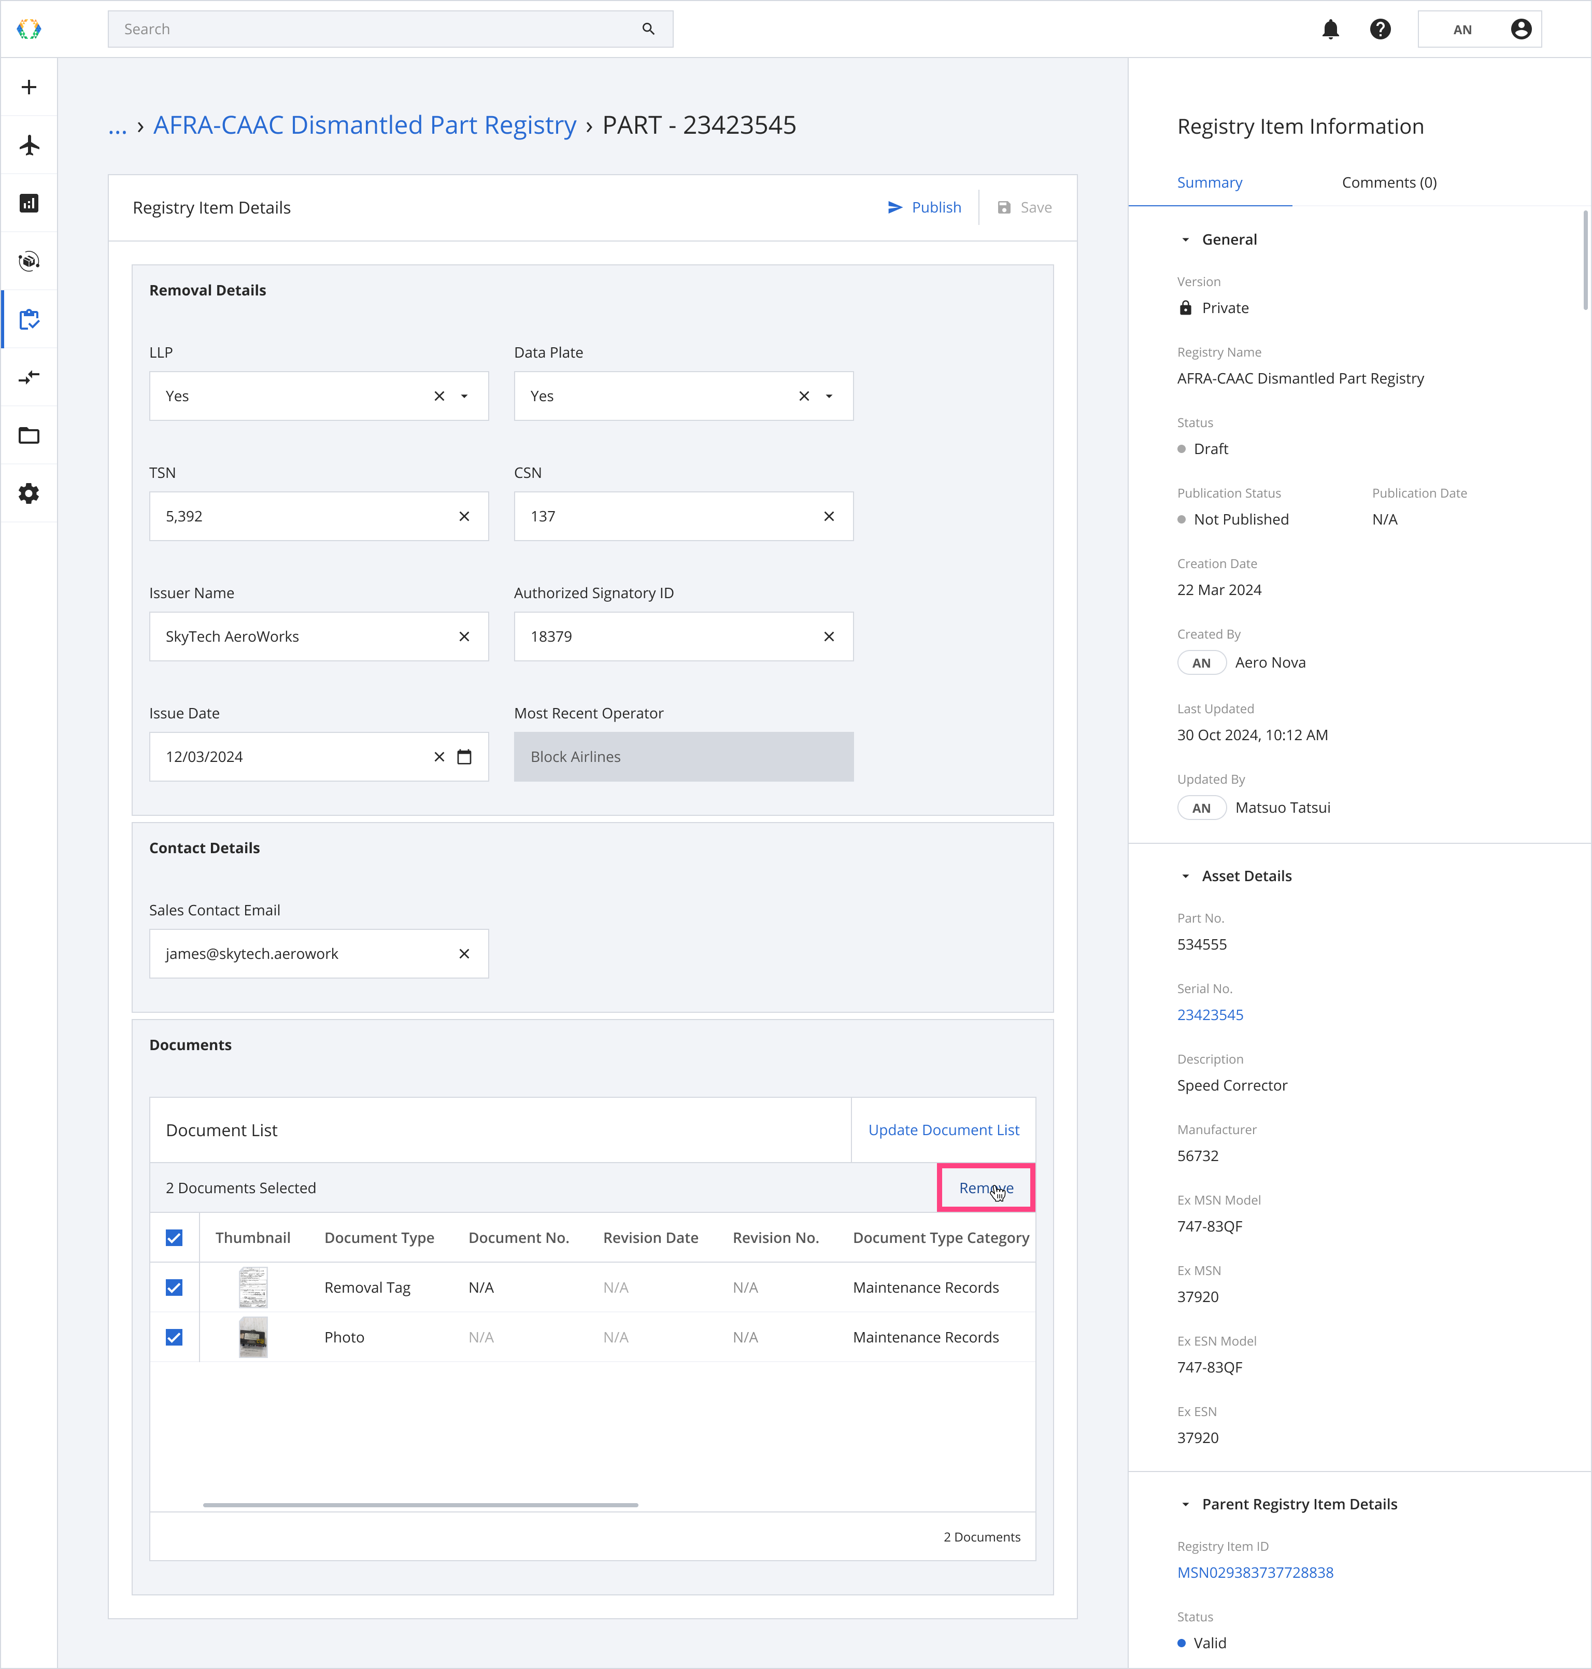Image resolution: width=1592 pixels, height=1669 pixels.
Task: Open the notifications bell
Action: (x=1330, y=30)
